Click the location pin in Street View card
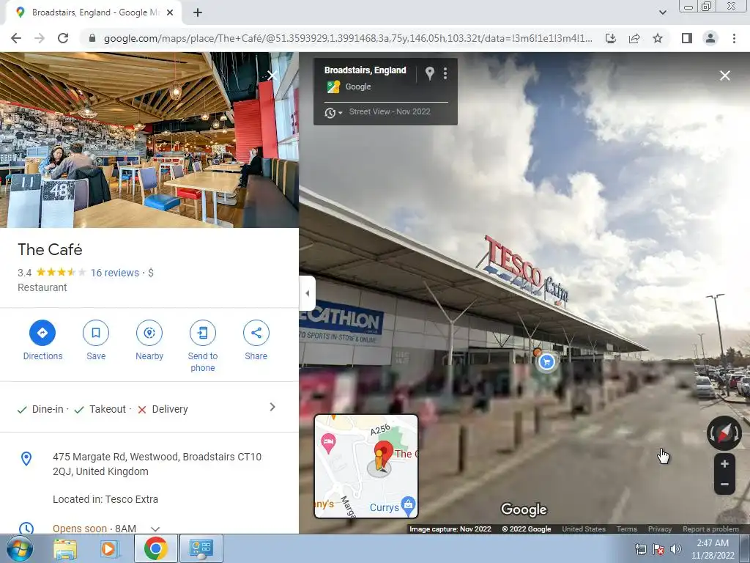The height and width of the screenshot is (563, 750). 429,73
